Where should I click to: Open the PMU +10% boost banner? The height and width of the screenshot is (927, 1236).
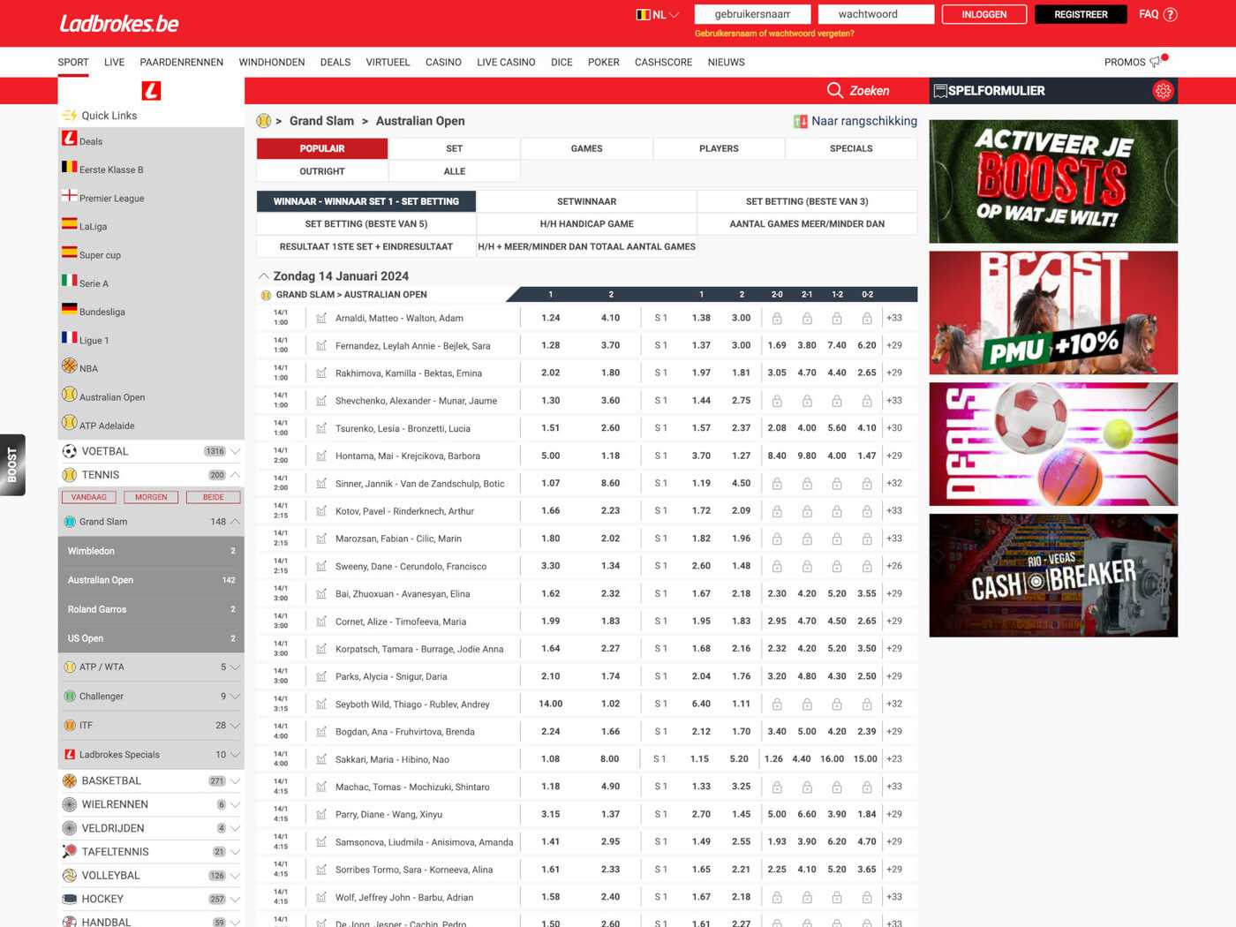tap(1053, 313)
